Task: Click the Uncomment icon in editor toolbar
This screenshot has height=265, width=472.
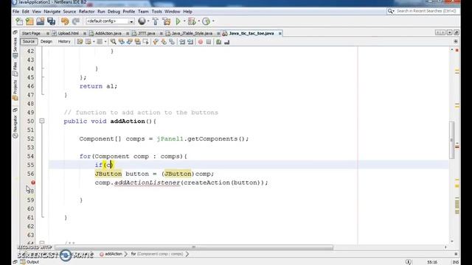Action: coord(218,42)
